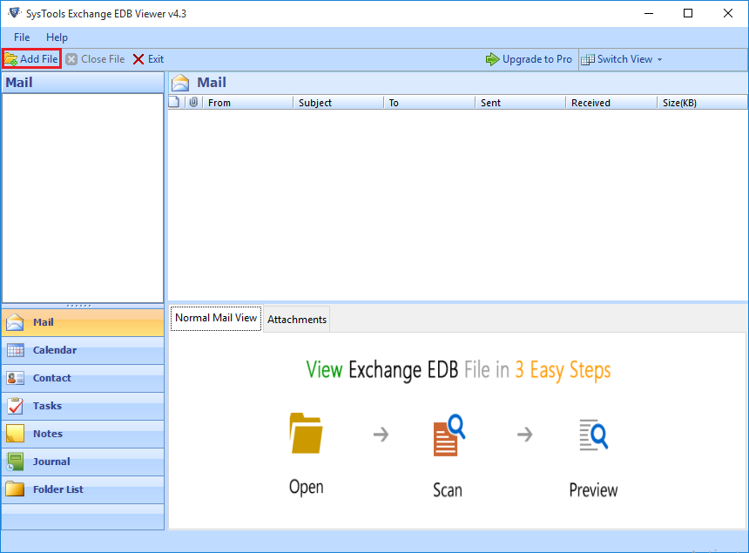Sort emails by the Sent column
Image resolution: width=749 pixels, height=553 pixels.
521,103
